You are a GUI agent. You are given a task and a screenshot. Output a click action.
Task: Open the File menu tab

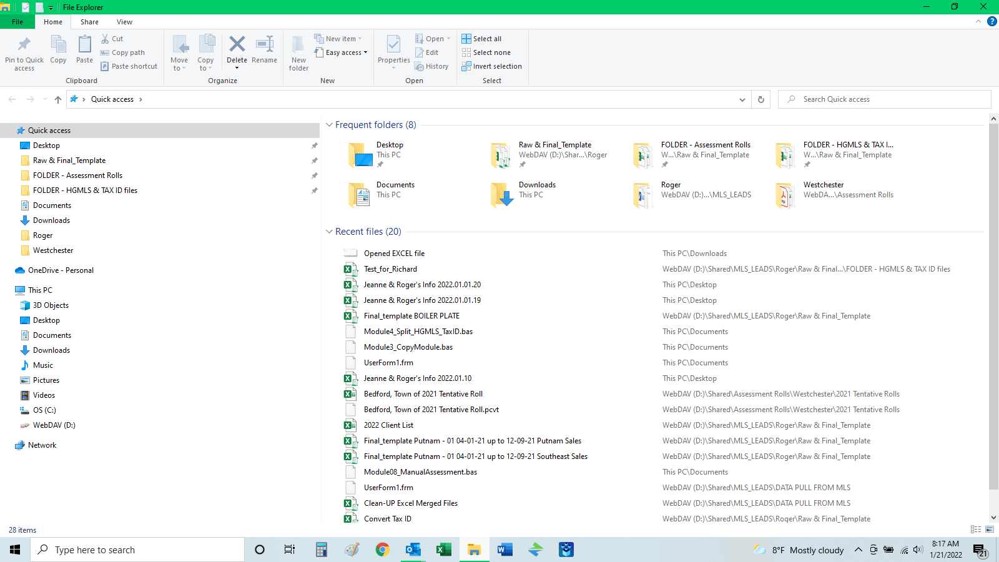click(17, 22)
